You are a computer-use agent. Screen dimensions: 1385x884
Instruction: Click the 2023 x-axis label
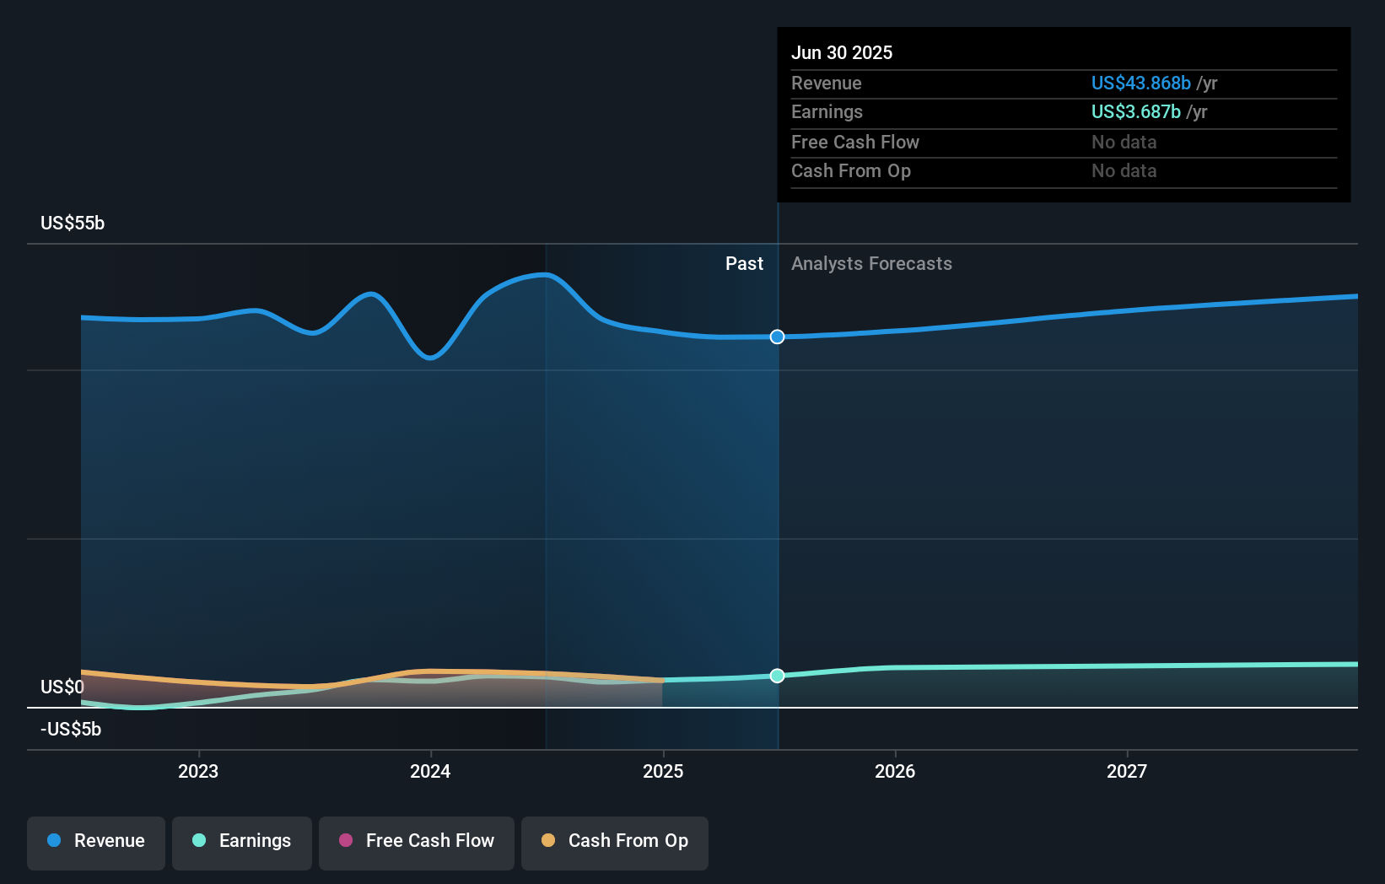(x=198, y=771)
